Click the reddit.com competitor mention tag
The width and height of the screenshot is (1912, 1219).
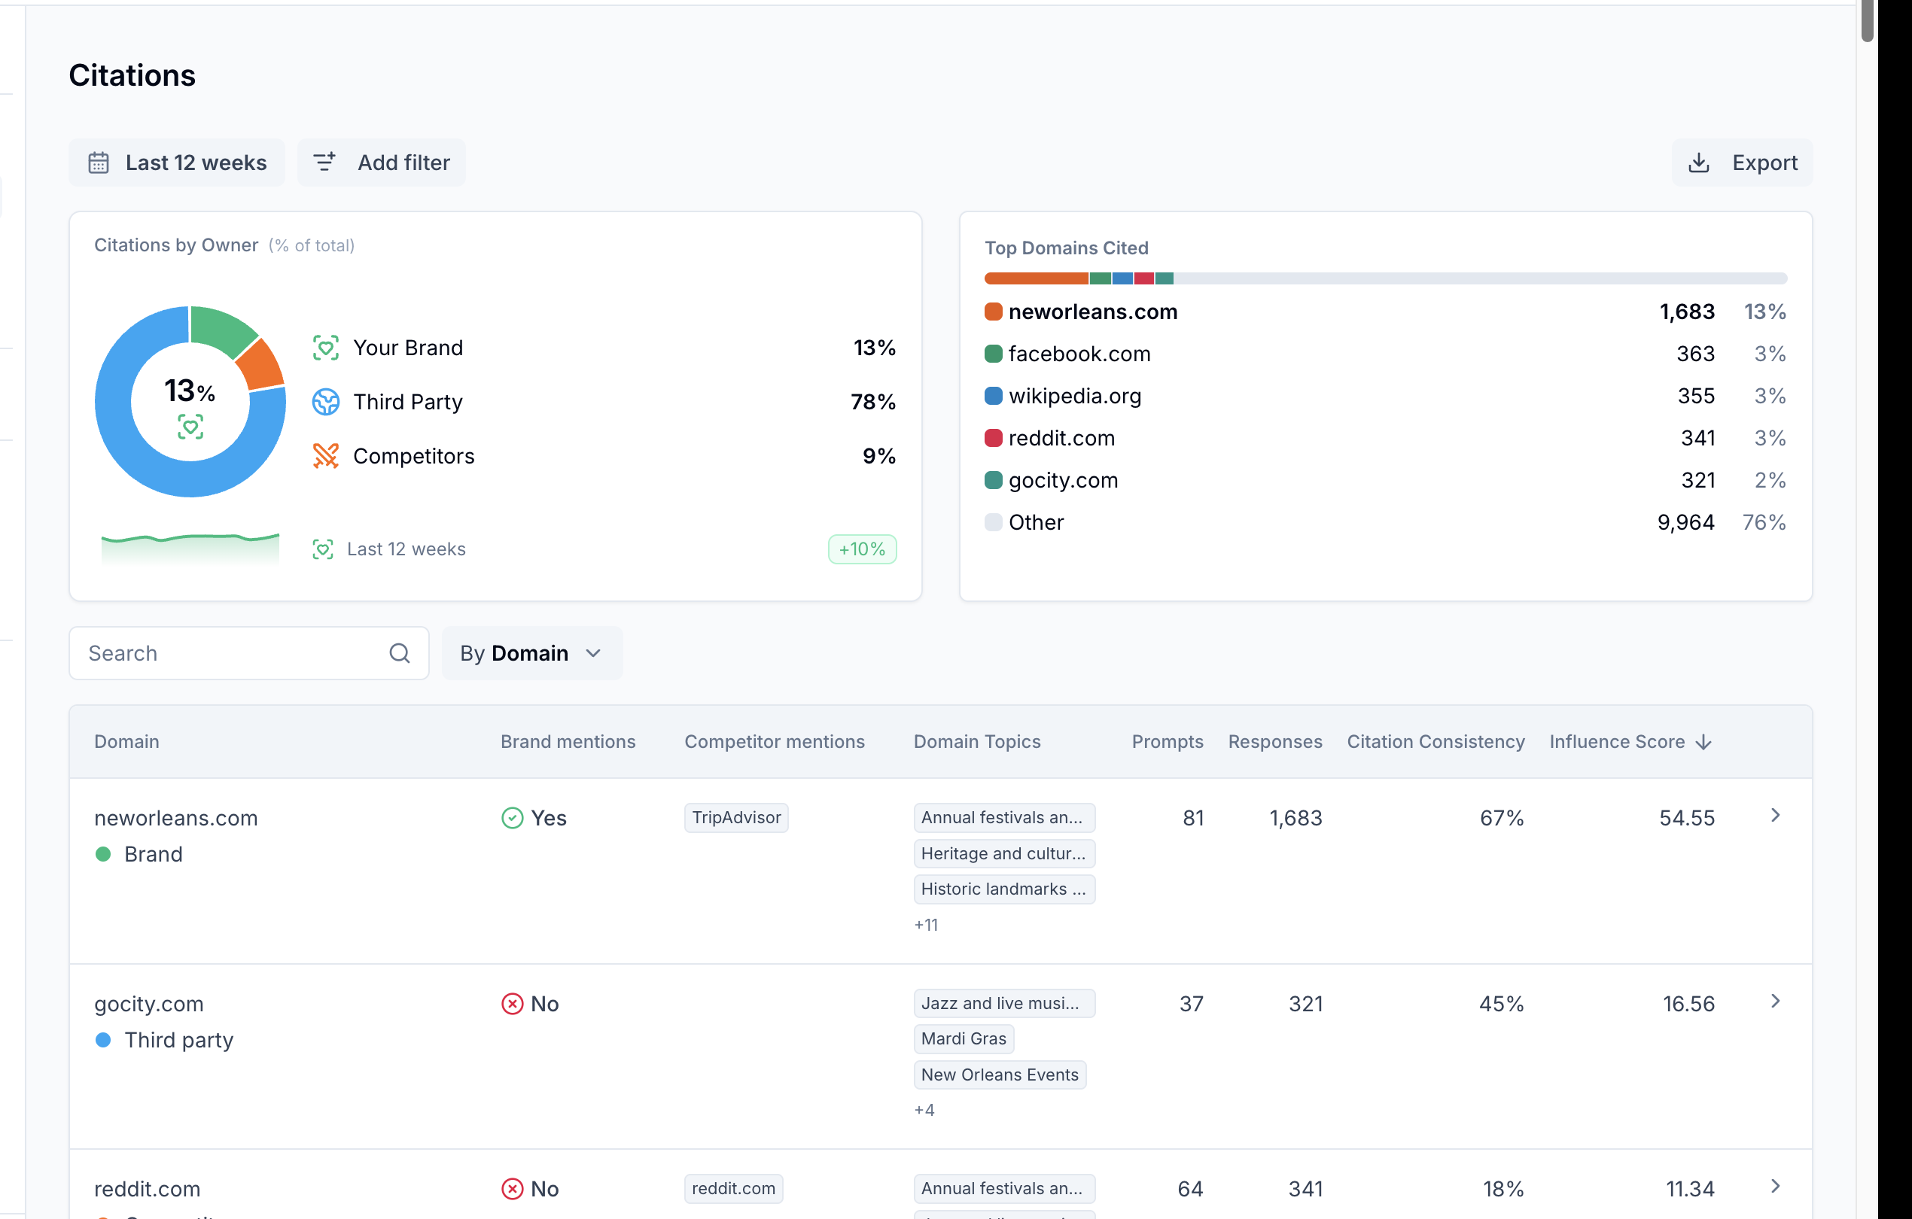[x=734, y=1188]
